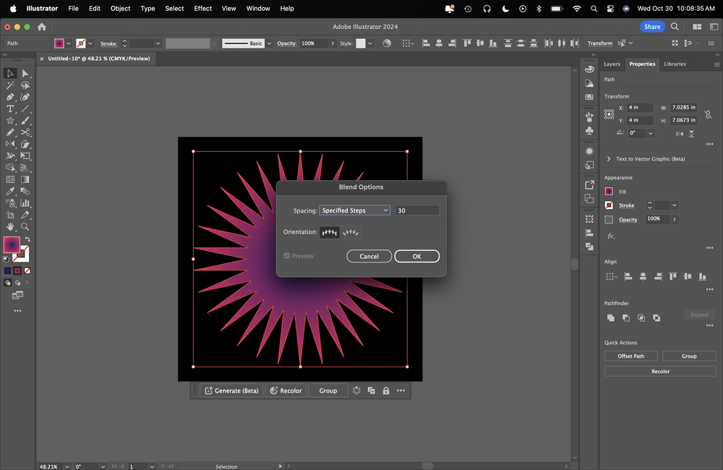The height and width of the screenshot is (470, 723).
Task: Click the lock icon in the contextual bar
Action: tap(386, 390)
